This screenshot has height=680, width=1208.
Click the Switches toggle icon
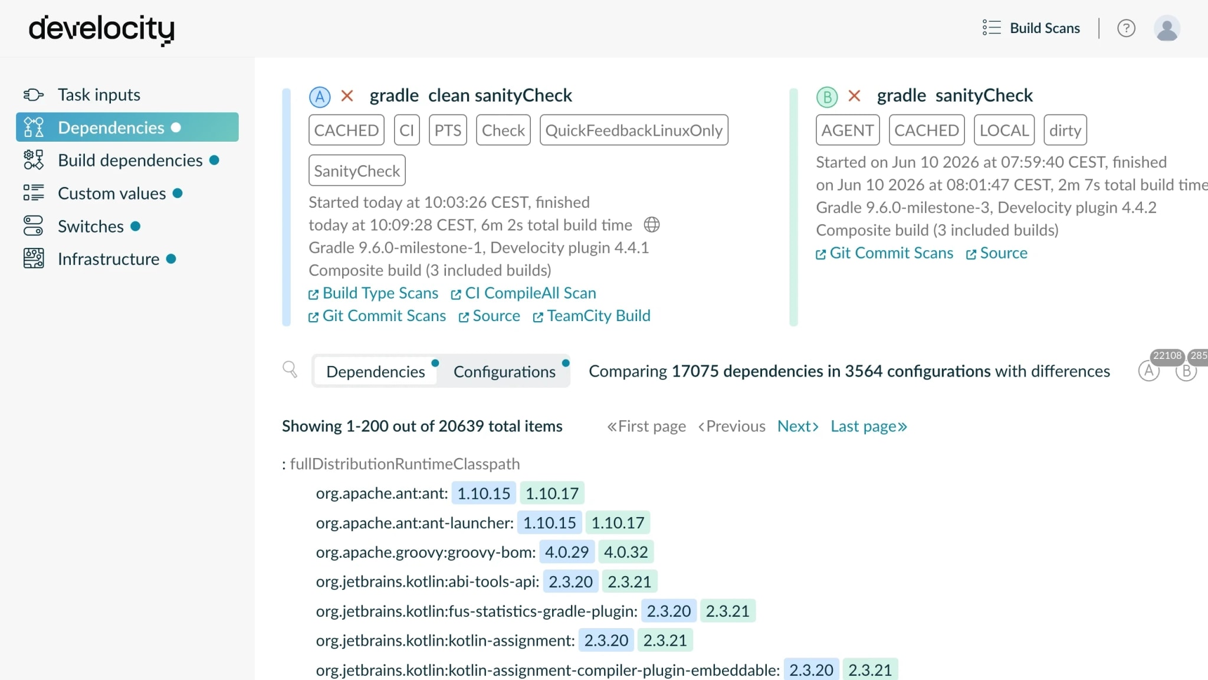34,226
